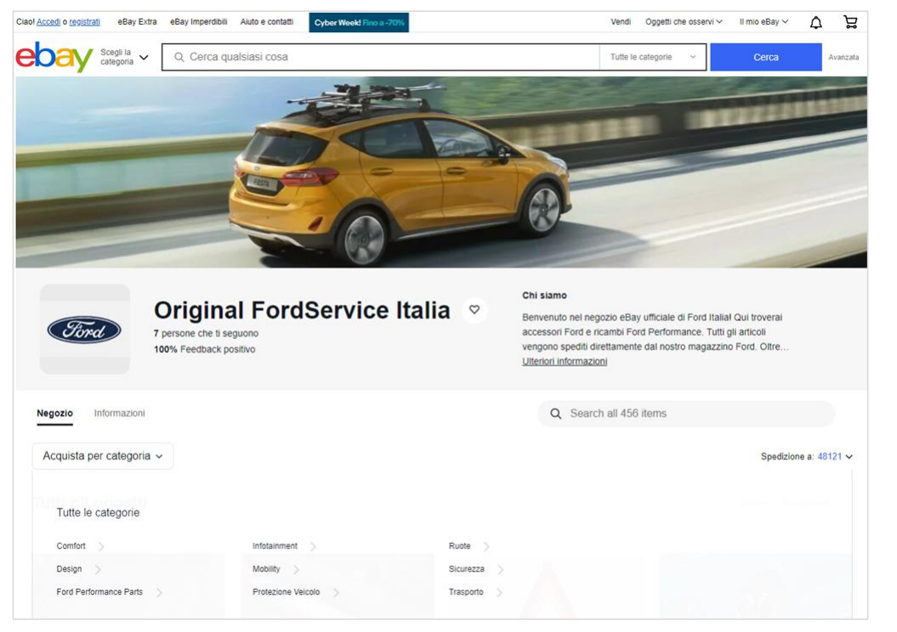Open the Vendi page
Viewport: 897px width, 632px height.
point(621,22)
